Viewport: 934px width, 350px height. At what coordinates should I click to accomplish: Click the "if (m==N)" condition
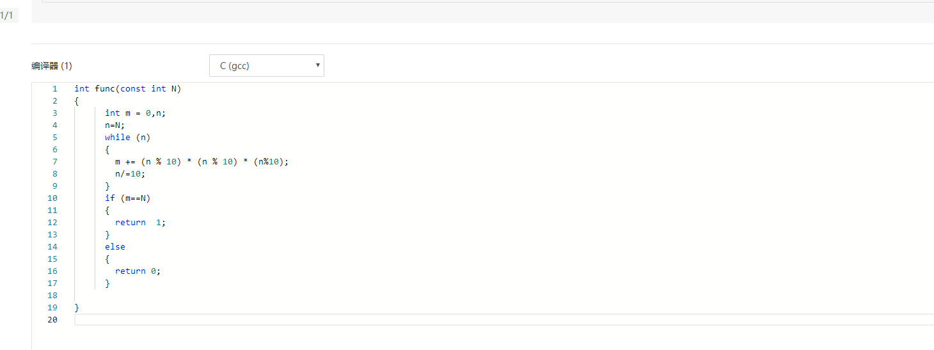point(127,198)
